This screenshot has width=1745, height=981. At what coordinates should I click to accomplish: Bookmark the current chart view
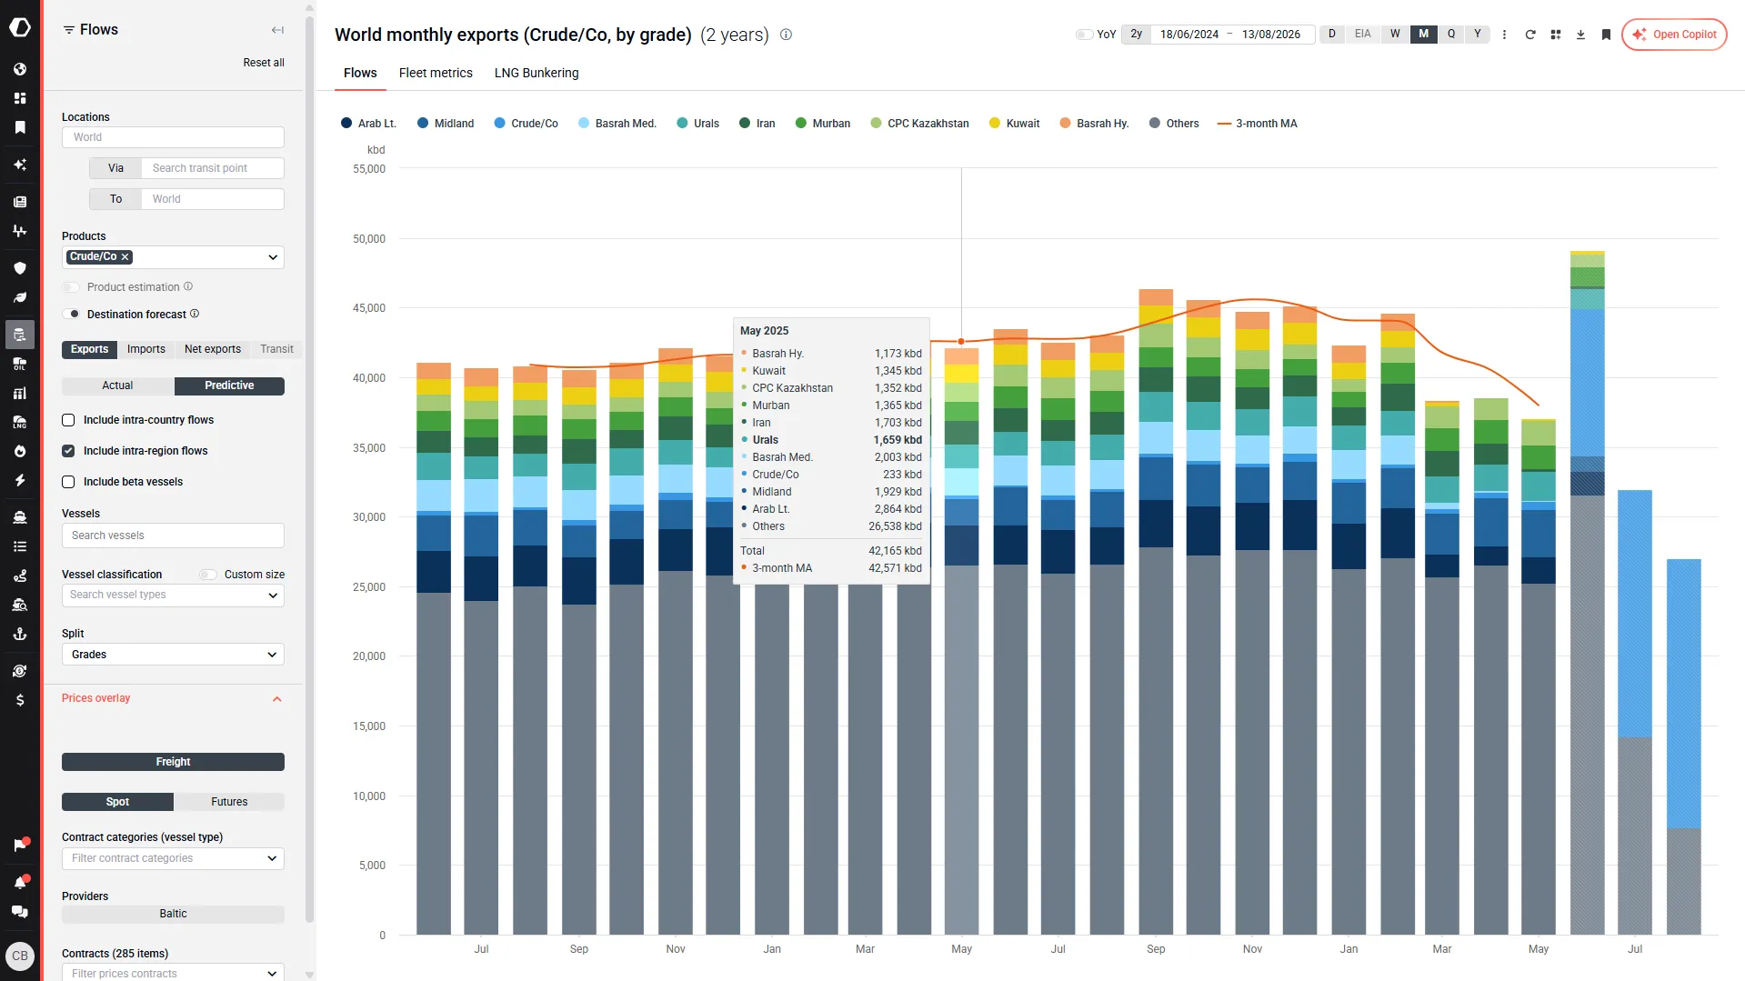(1606, 35)
